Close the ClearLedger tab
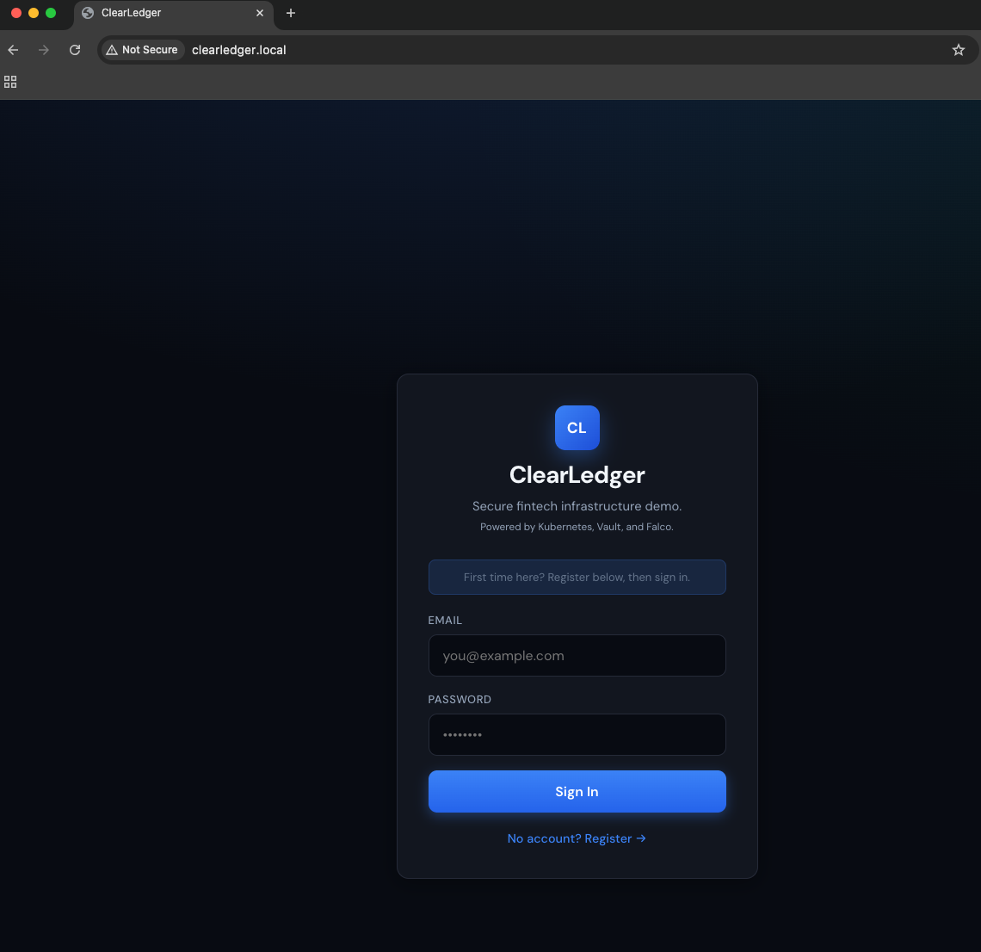981x952 pixels. tap(260, 13)
